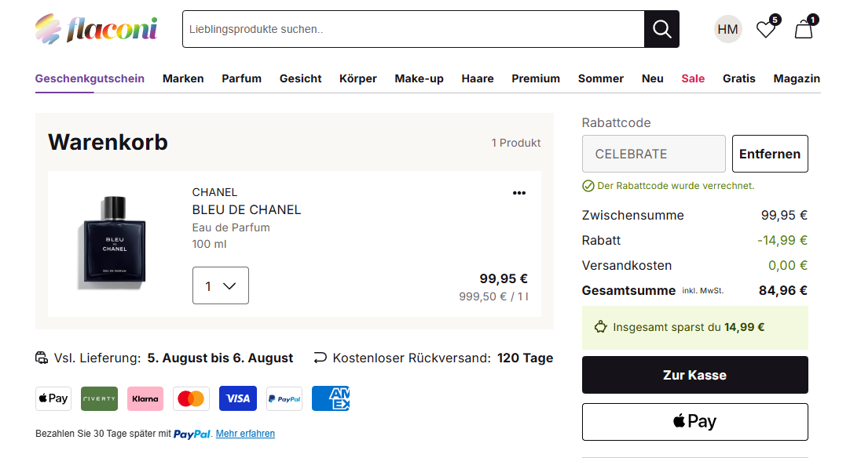Viewport: 861px width, 458px height.
Task: Open the Make-up menu
Action: tap(419, 78)
